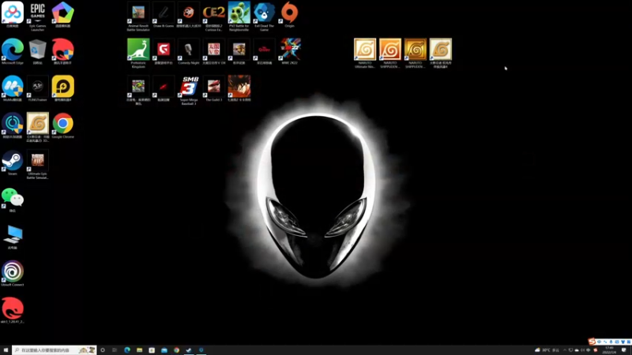
Task: Open Task View on the taskbar
Action: (115, 350)
